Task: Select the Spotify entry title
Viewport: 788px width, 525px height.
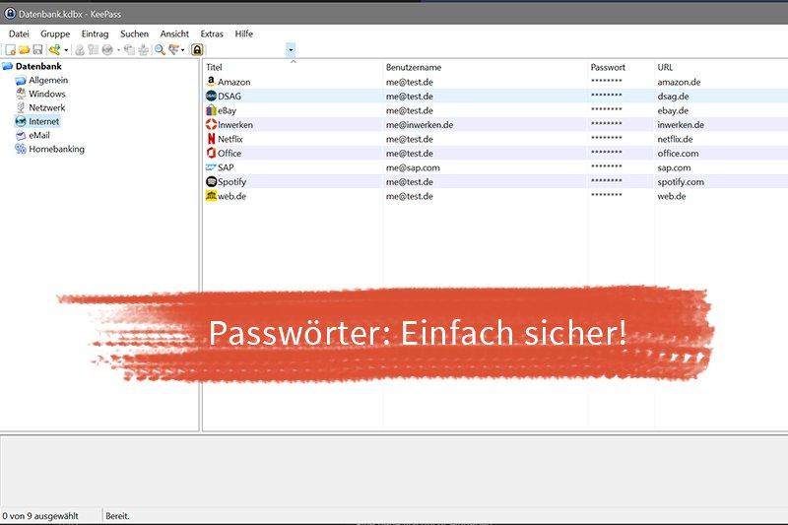Action: point(231,182)
